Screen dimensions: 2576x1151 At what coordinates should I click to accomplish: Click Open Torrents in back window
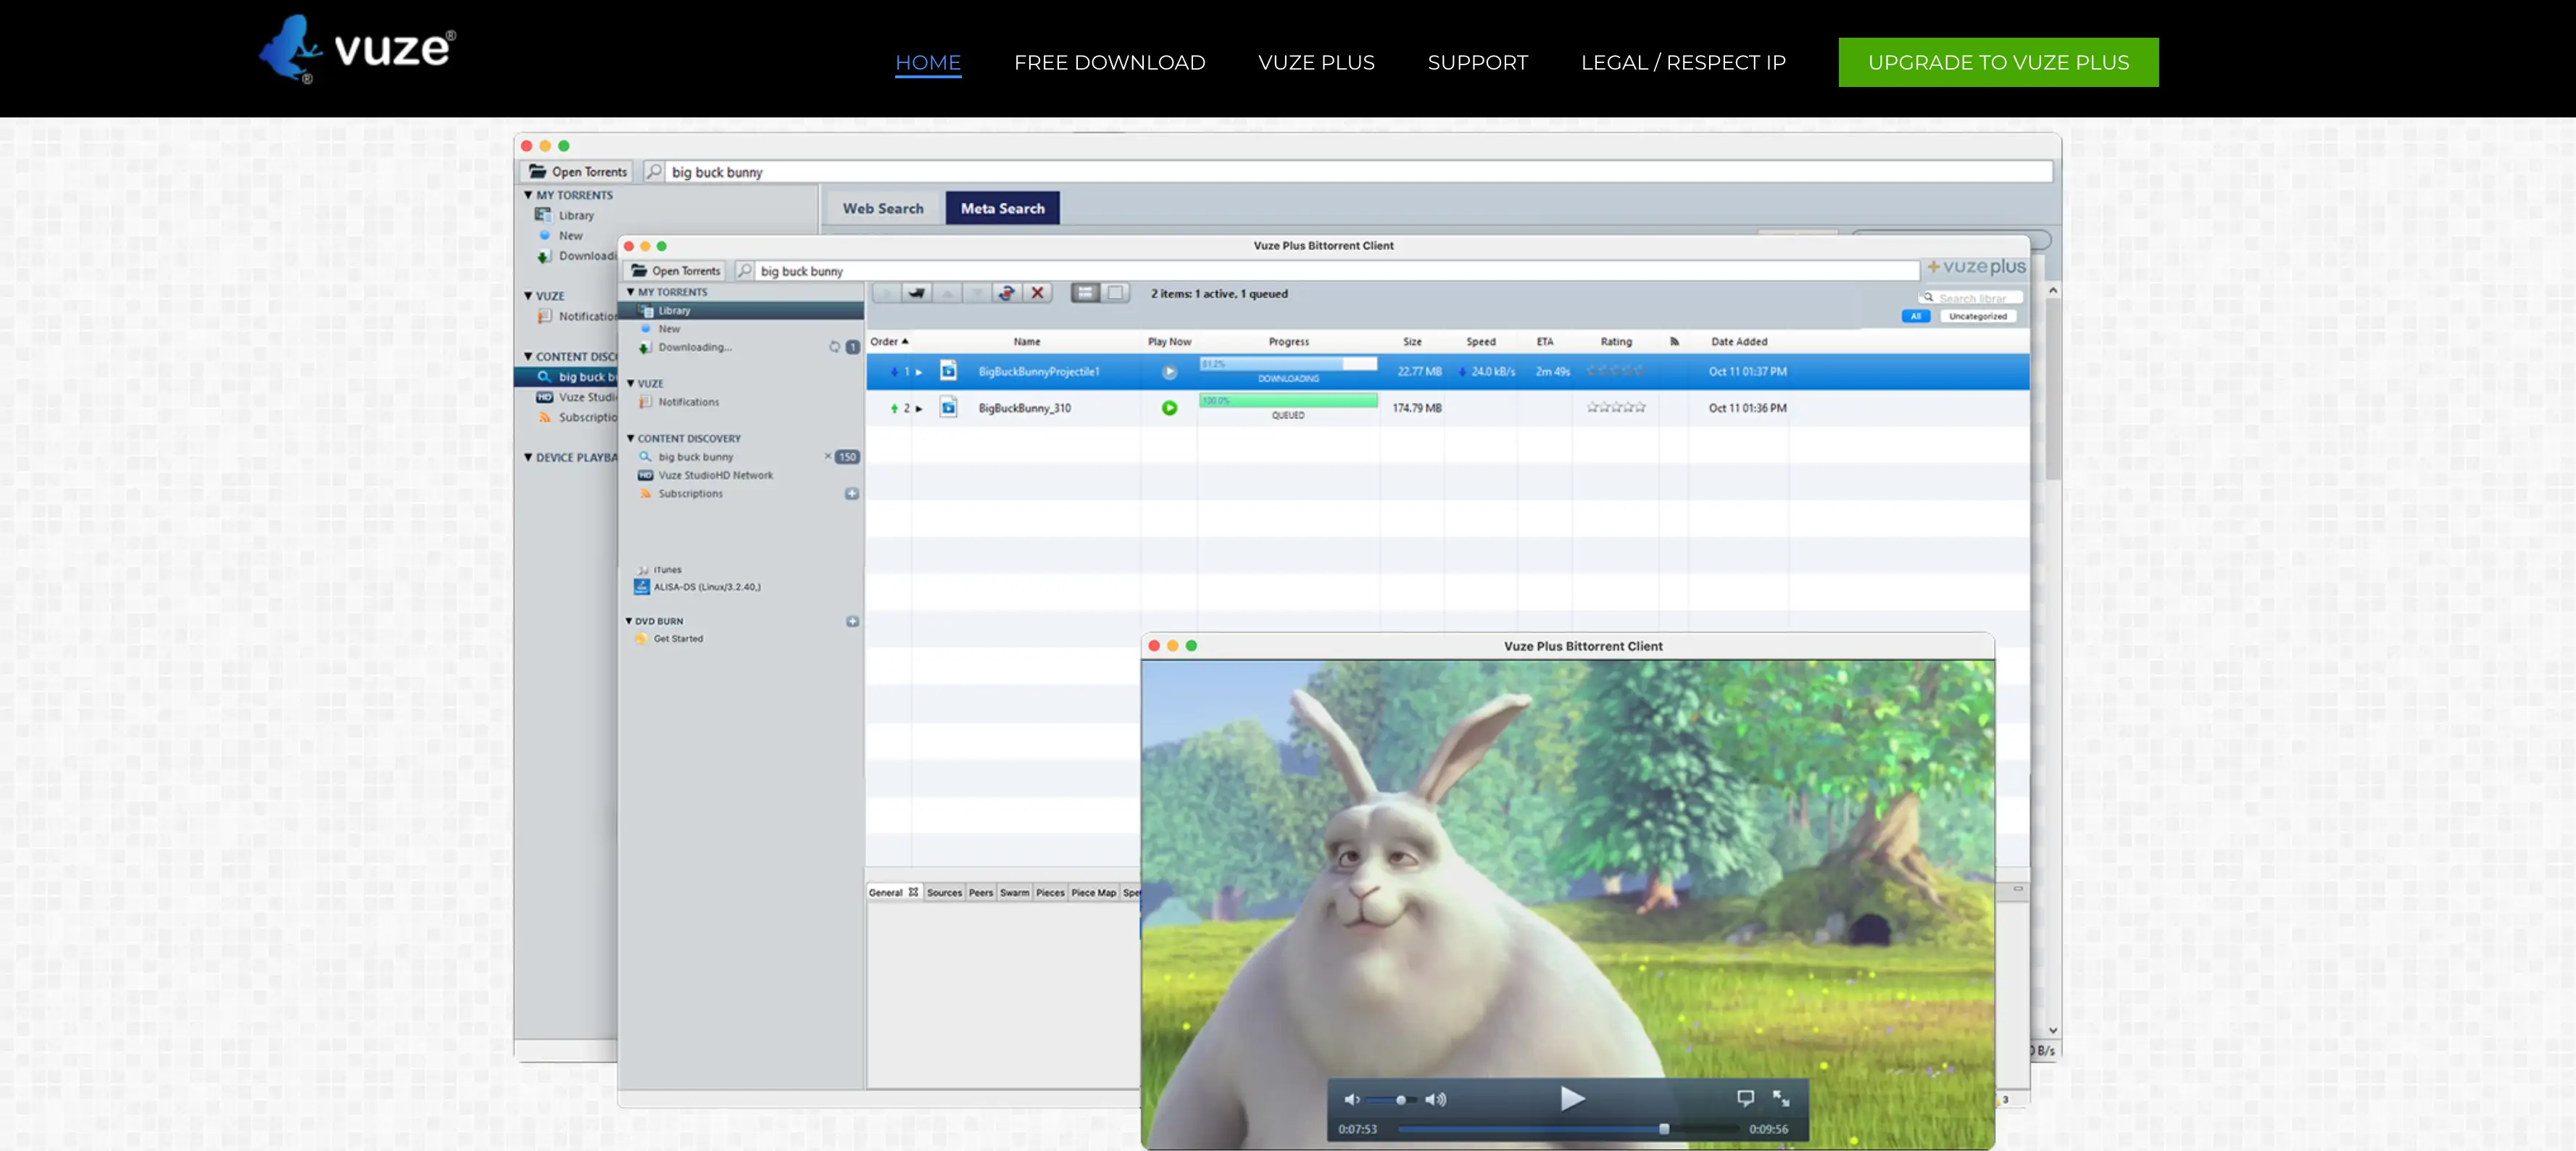pos(578,172)
